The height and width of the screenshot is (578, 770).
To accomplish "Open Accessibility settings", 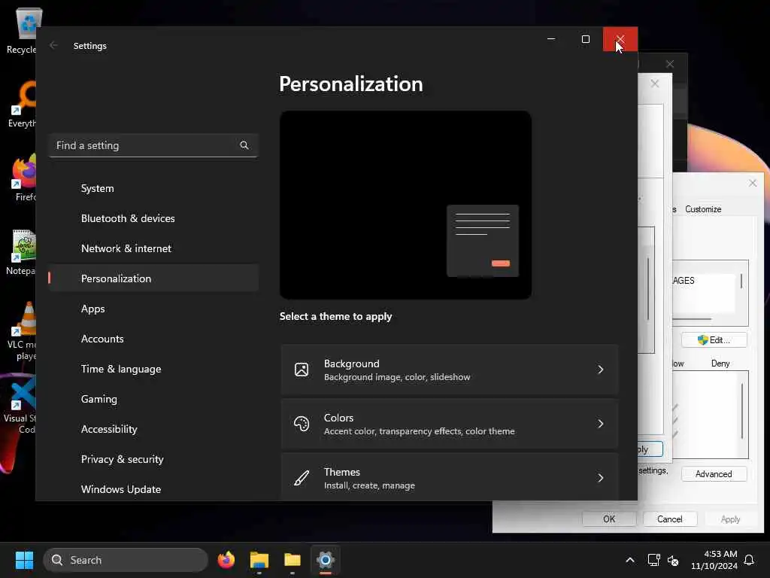I will click(153, 429).
